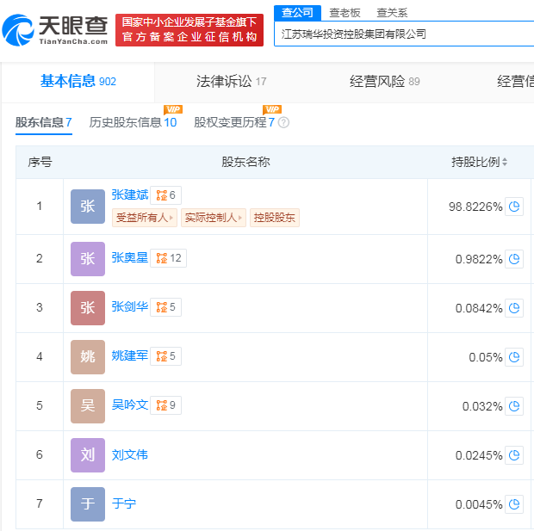
Task: Click the relation graph badge next to 张庚星
Action: point(169,258)
